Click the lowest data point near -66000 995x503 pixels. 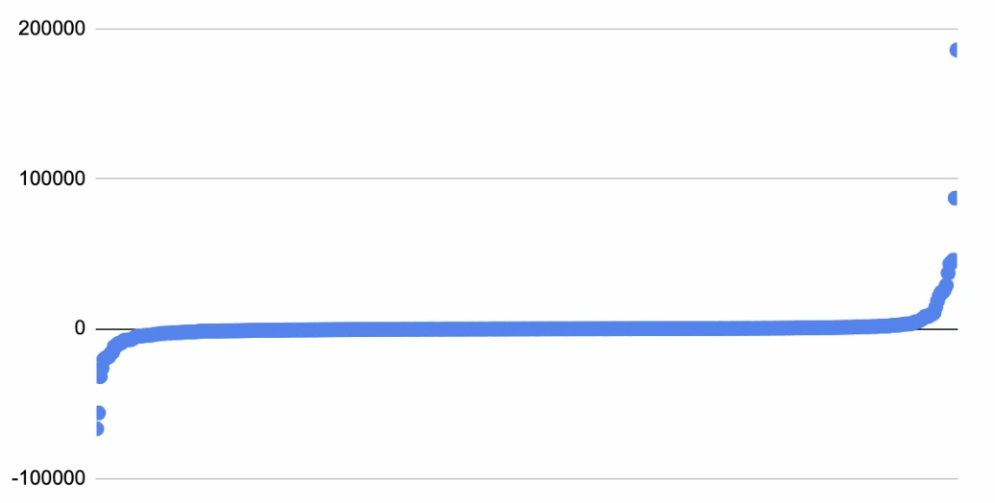tap(97, 428)
